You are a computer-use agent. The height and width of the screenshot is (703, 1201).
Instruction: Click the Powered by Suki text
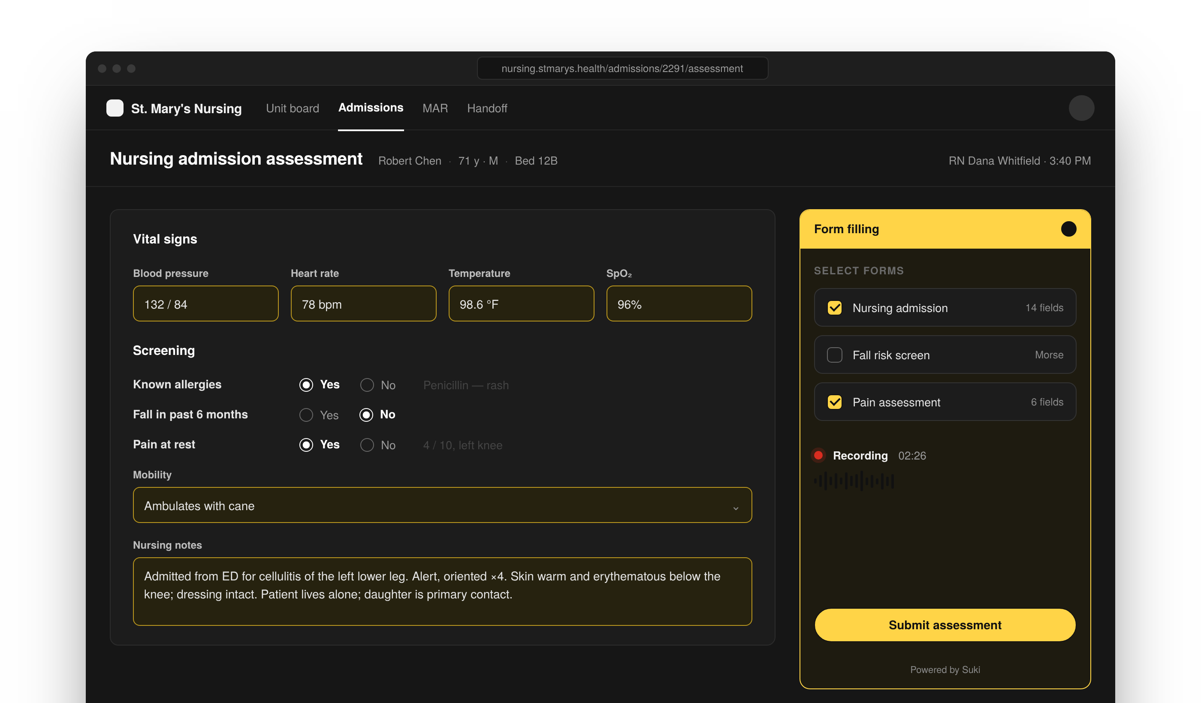tap(945, 670)
